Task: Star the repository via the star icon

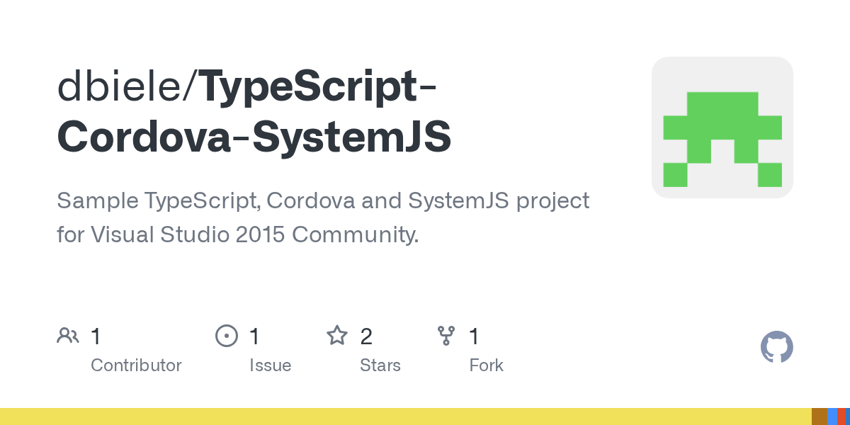Action: click(x=338, y=335)
